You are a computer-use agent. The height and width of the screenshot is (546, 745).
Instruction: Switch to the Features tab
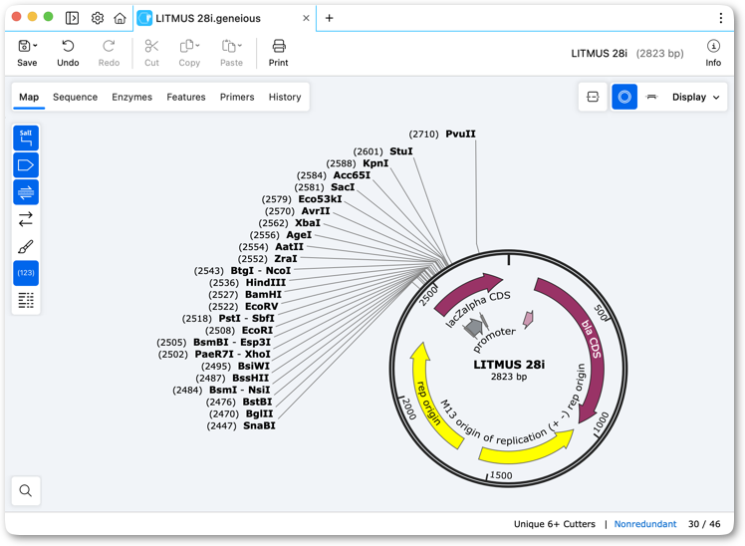coord(186,97)
